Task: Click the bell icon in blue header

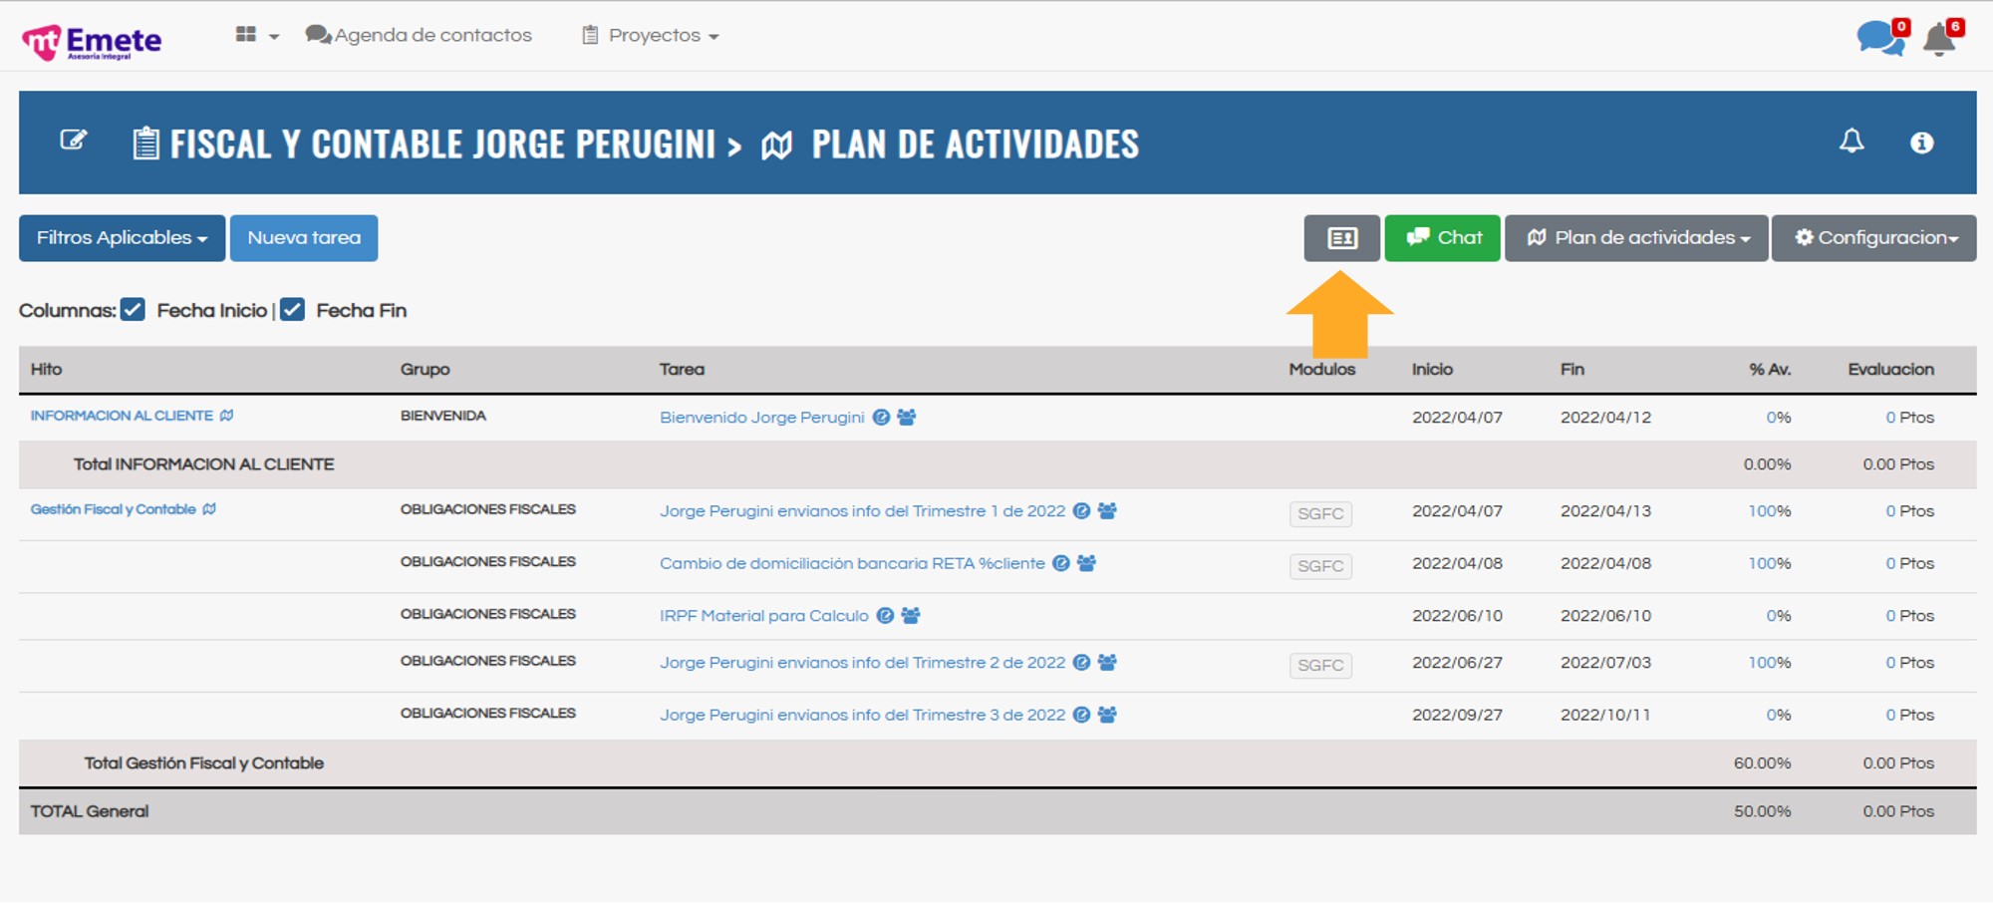Action: [x=1851, y=142]
